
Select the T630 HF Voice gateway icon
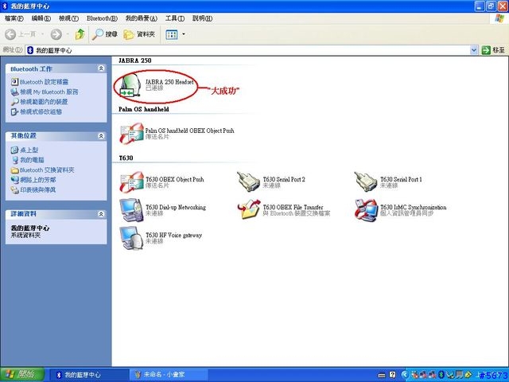(131, 238)
